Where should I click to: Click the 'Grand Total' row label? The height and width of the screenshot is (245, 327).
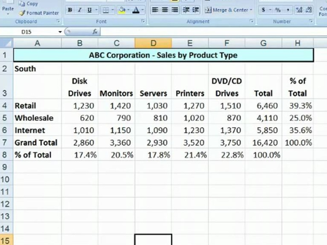coord(37,142)
